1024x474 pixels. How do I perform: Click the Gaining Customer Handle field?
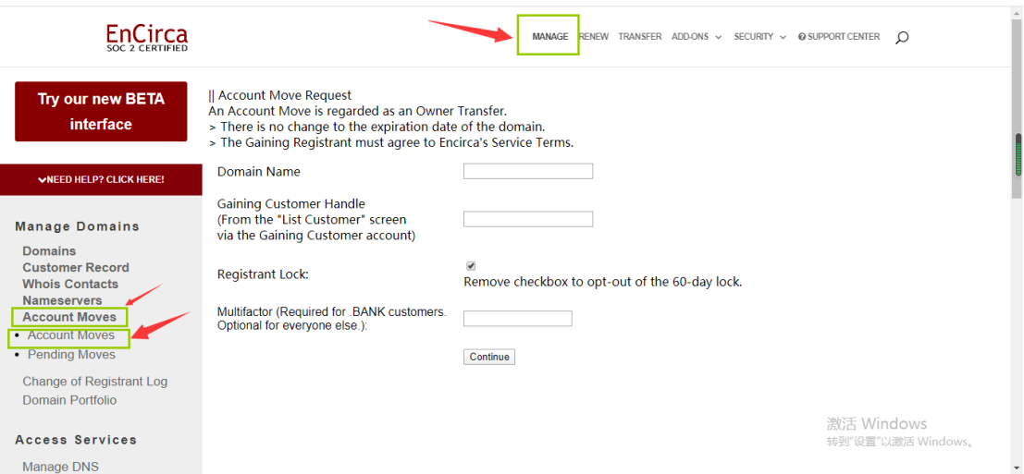(x=527, y=219)
